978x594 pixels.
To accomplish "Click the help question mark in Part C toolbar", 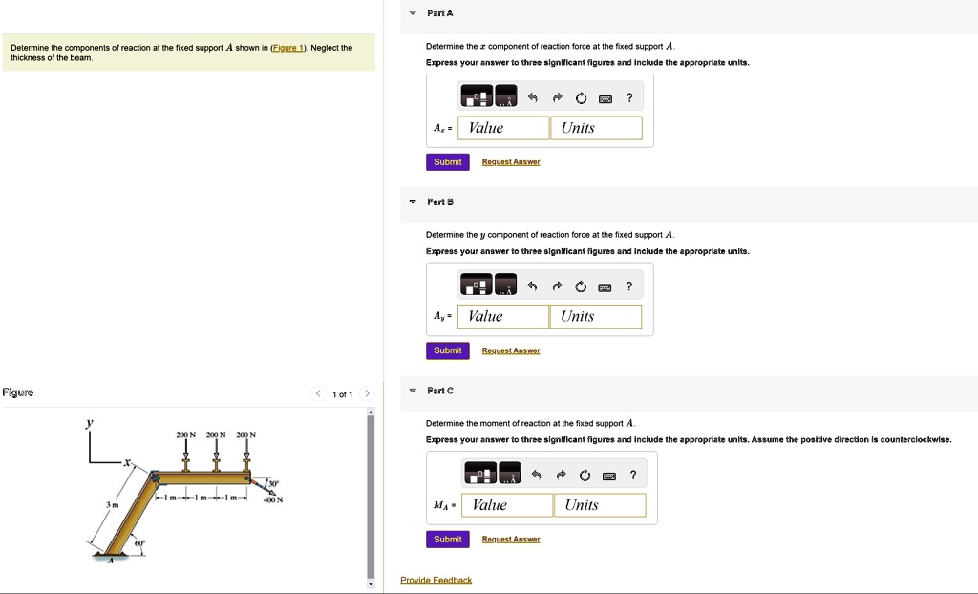I will coord(630,473).
